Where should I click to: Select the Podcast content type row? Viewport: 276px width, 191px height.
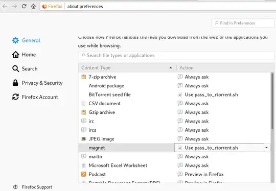[175, 175]
